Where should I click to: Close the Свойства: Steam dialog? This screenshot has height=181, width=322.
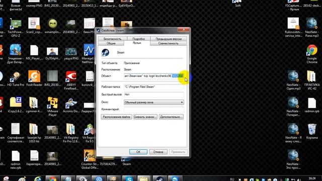pyautogui.click(x=183, y=30)
